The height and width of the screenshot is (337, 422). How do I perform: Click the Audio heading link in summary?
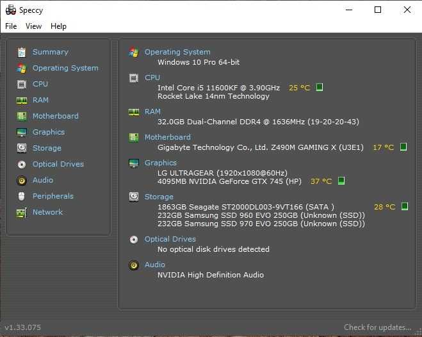155,265
